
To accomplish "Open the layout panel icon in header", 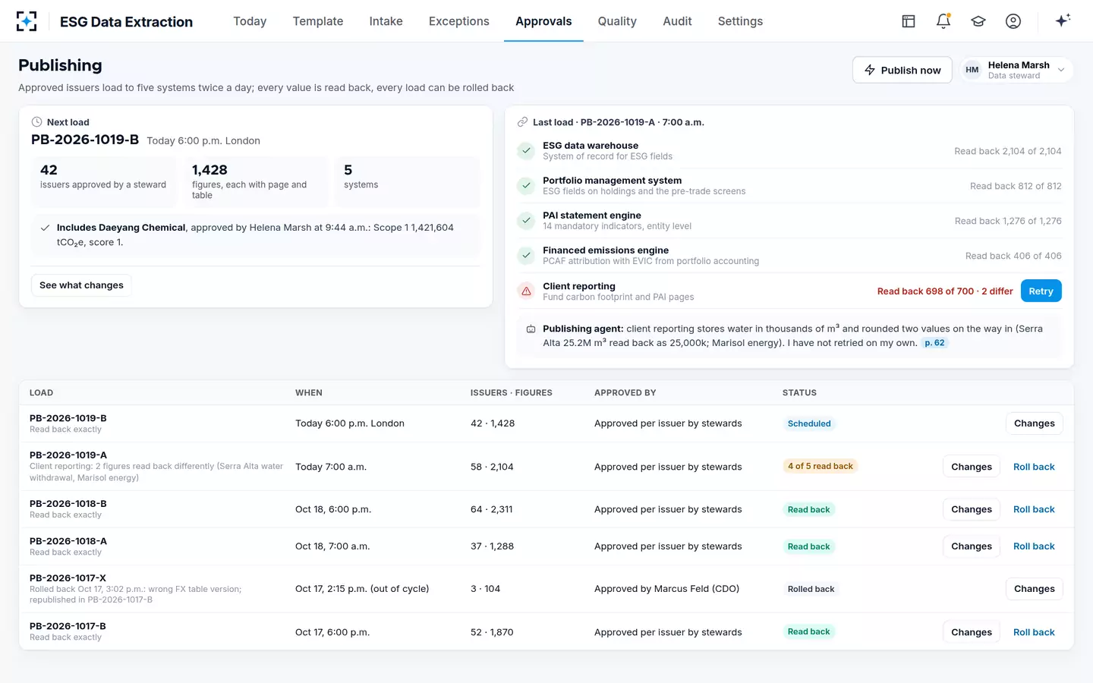I will click(x=909, y=21).
